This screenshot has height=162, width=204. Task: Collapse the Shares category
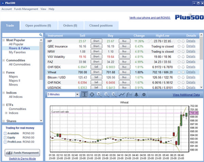click(4, 121)
